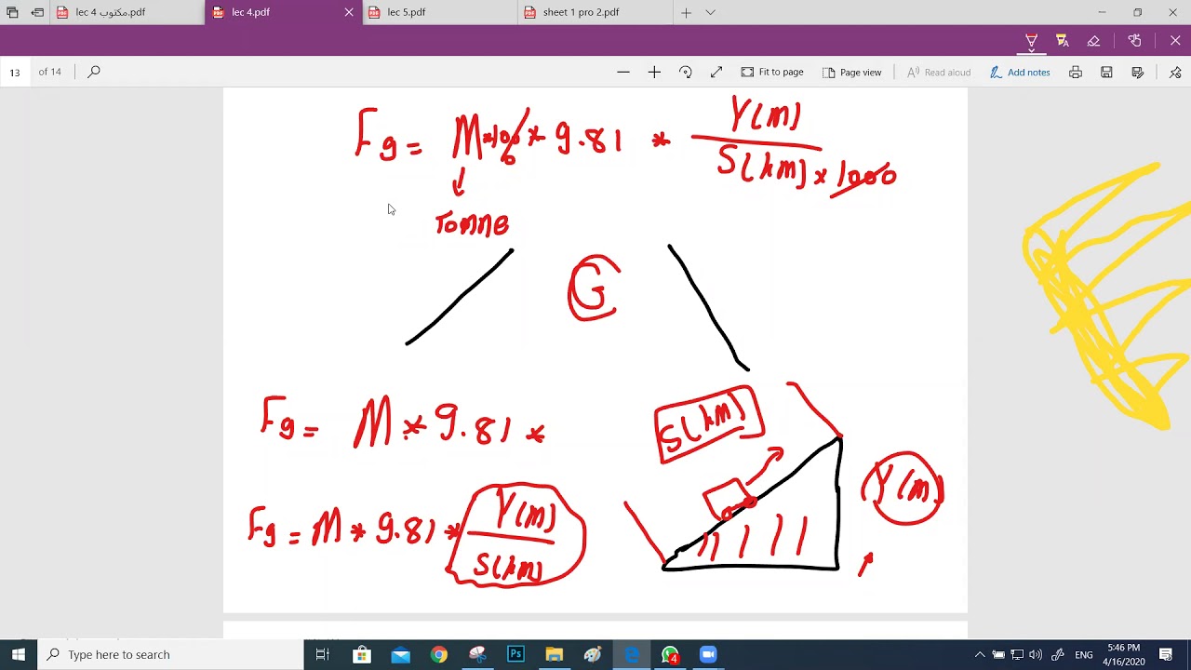Zoom out with the minus icon
Viewport: 1191px width, 670px height.
tap(623, 72)
